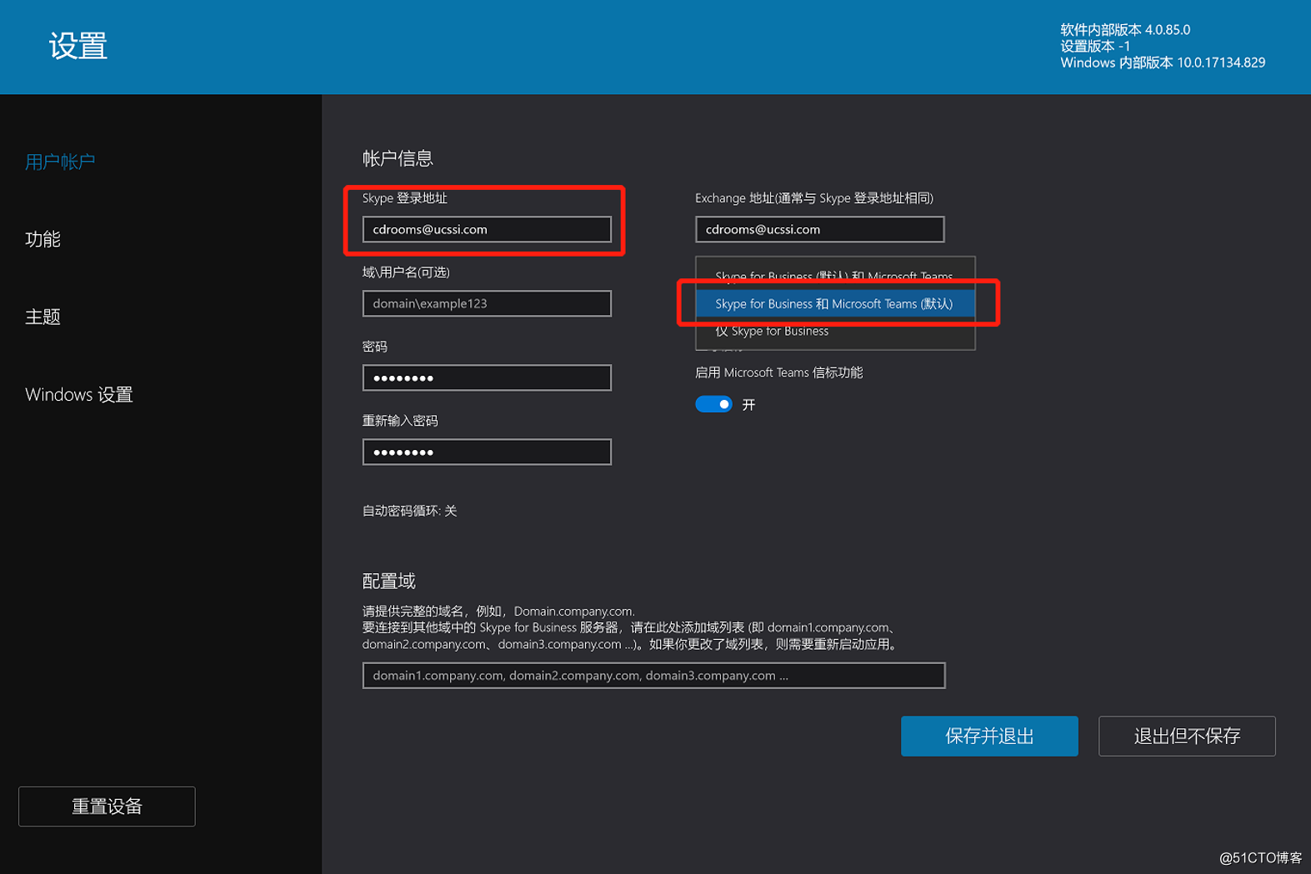The width and height of the screenshot is (1311, 874).
Task: Click the 配置域 heading
Action: [x=388, y=581]
